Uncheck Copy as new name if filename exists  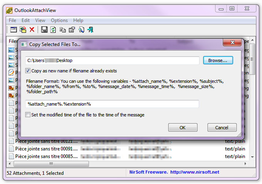coord(28,70)
